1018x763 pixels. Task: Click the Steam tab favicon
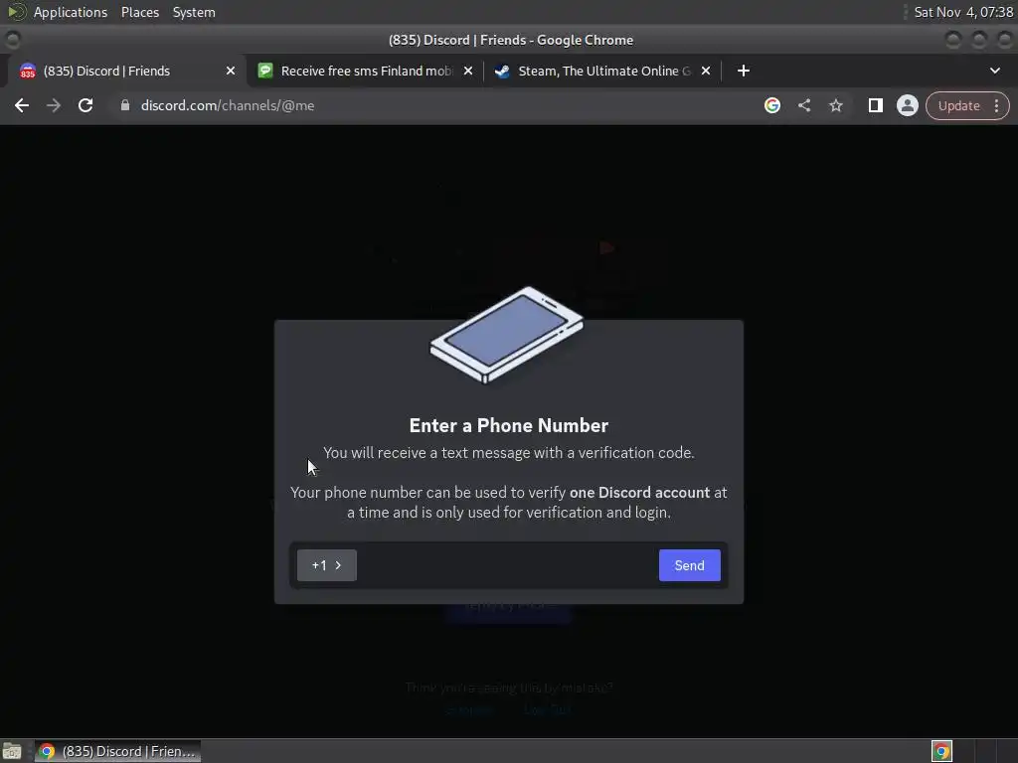coord(502,71)
